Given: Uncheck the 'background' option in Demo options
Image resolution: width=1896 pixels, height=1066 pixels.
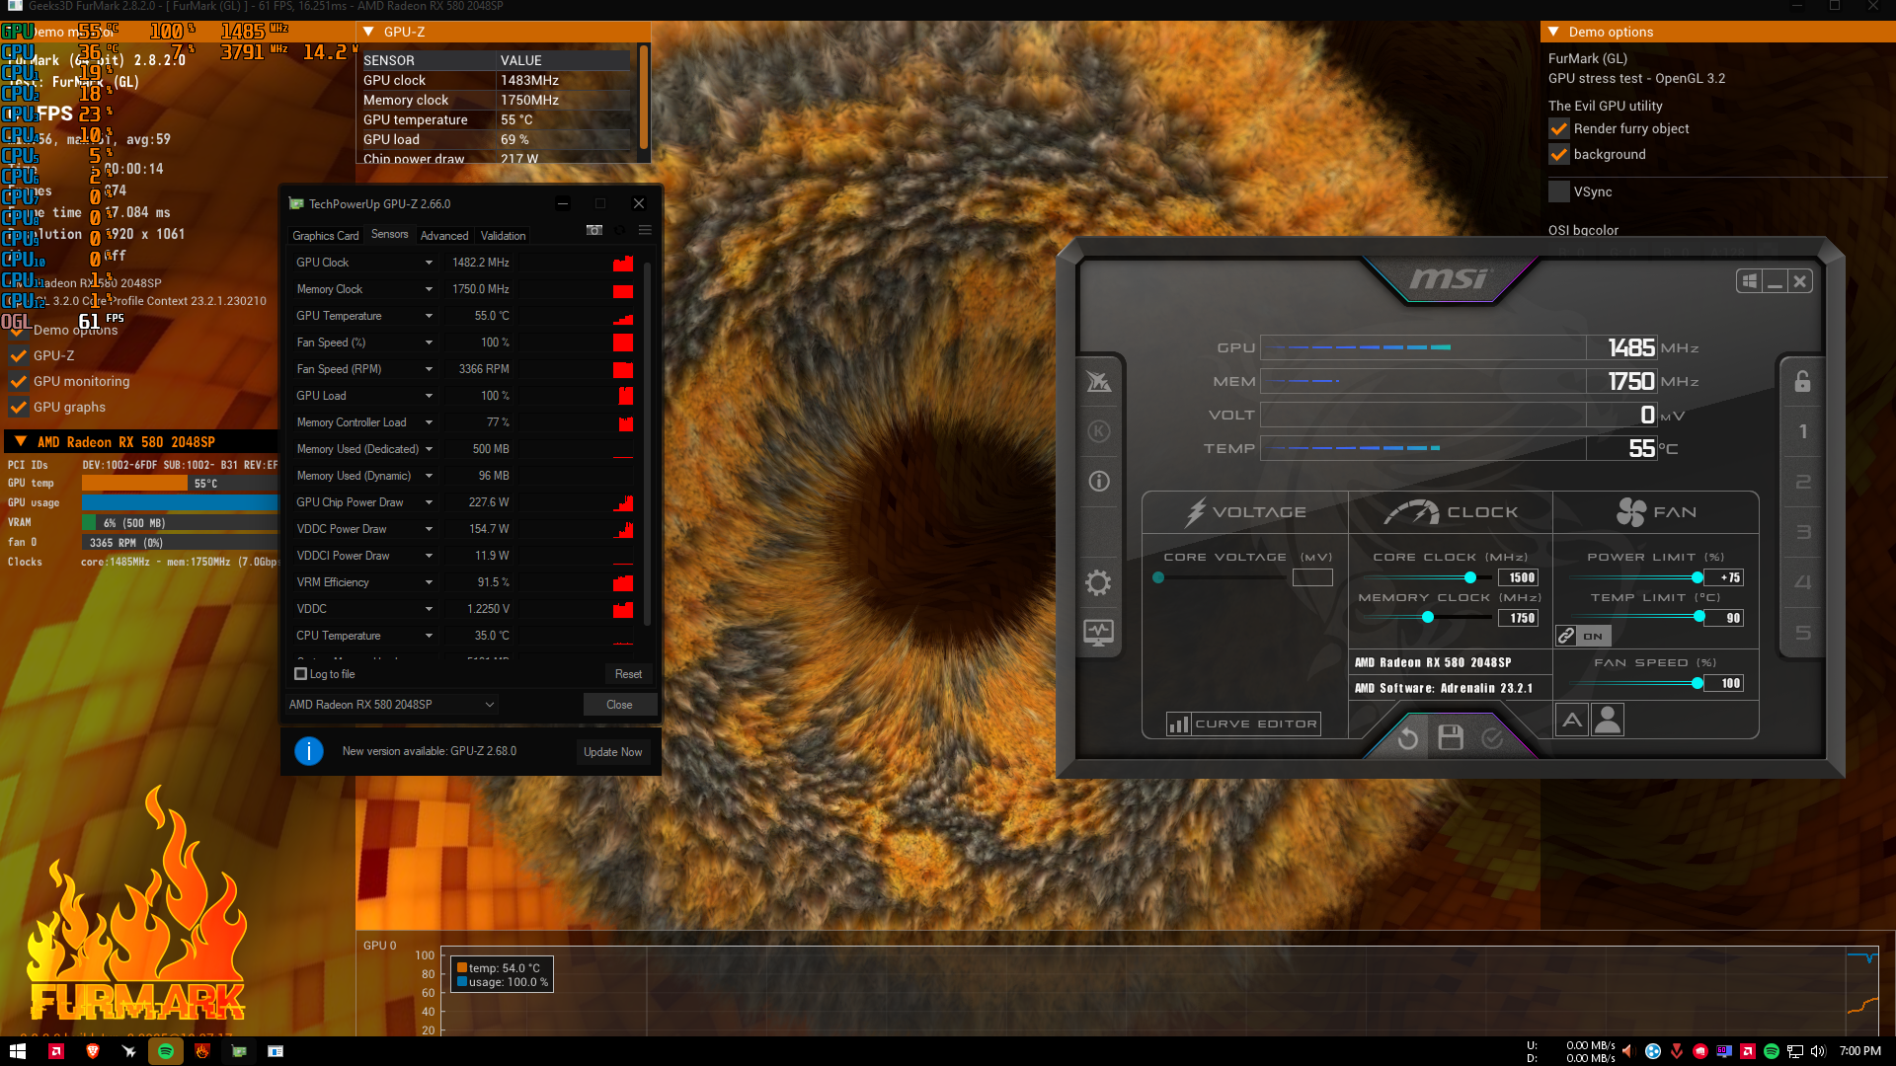Looking at the screenshot, I should click(1559, 155).
